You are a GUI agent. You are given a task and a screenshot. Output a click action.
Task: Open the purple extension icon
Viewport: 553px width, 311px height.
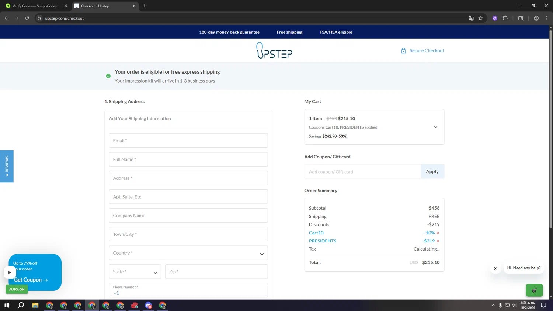(x=495, y=18)
